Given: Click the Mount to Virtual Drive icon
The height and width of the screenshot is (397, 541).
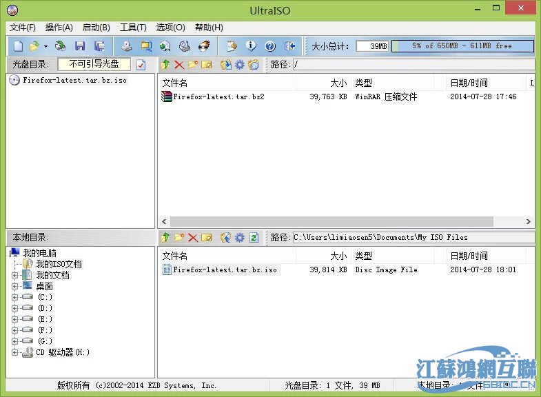Looking at the screenshot, I should point(185,46).
